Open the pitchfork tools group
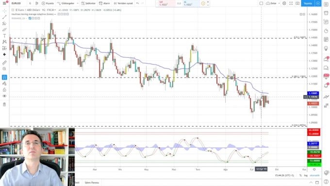Image resolution: width=330 pixels, height=186 pixels. point(4,23)
